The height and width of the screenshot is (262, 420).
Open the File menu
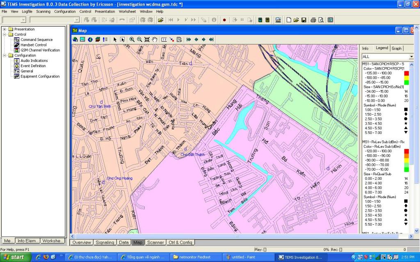point(4,11)
